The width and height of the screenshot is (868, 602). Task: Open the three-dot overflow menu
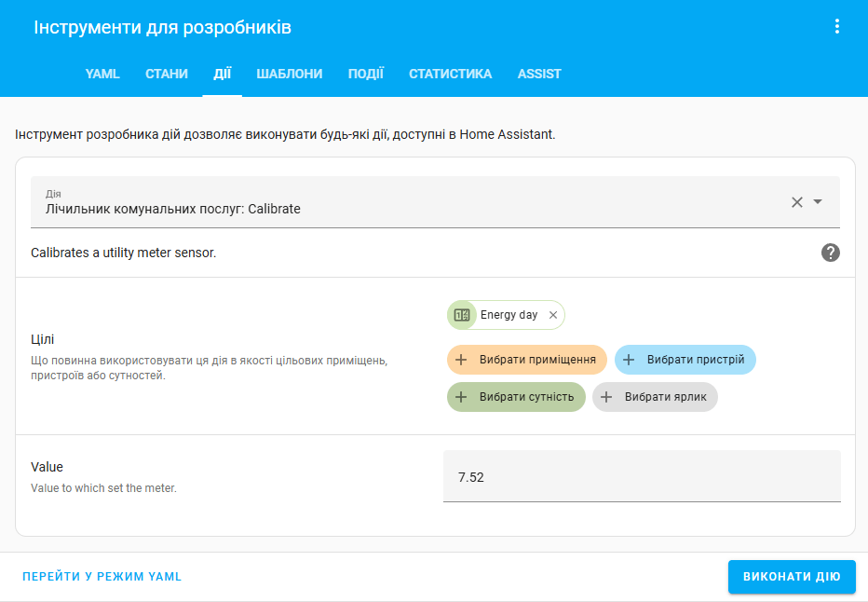[x=836, y=27]
